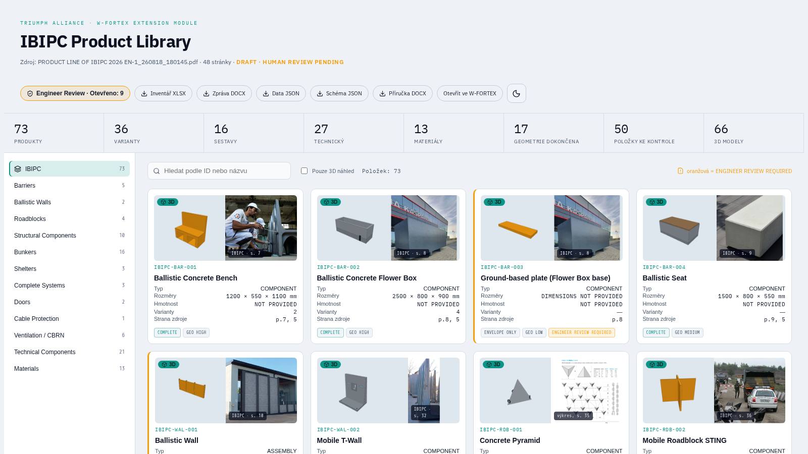Select the Barriers category
Image resolution: width=808 pixels, height=454 pixels.
click(x=69, y=186)
